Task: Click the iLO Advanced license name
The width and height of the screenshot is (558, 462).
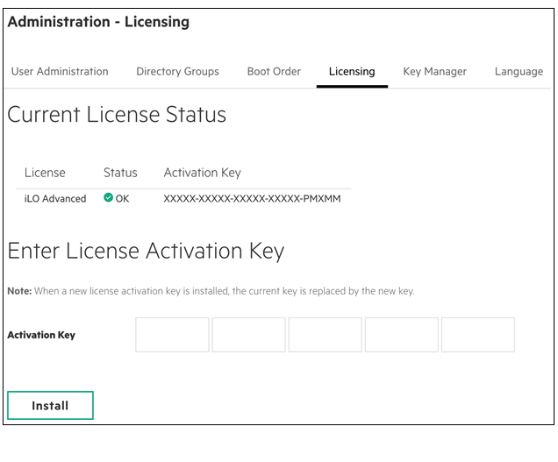Action: (55, 198)
